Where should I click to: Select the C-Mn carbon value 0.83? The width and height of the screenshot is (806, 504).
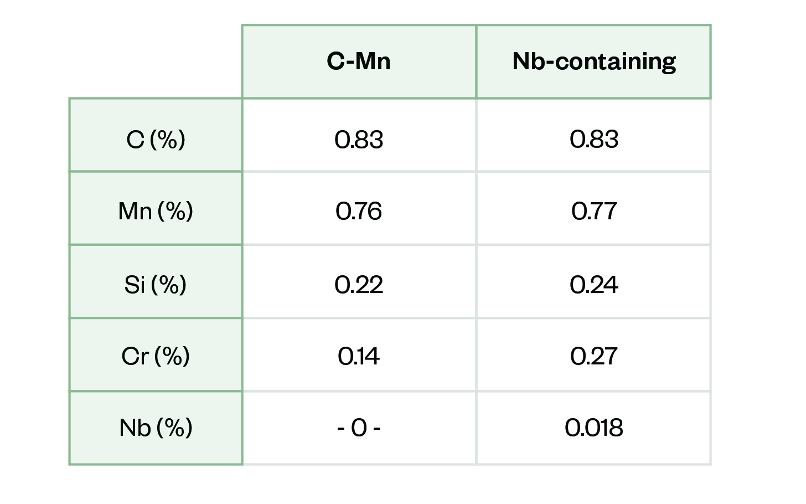(x=359, y=139)
